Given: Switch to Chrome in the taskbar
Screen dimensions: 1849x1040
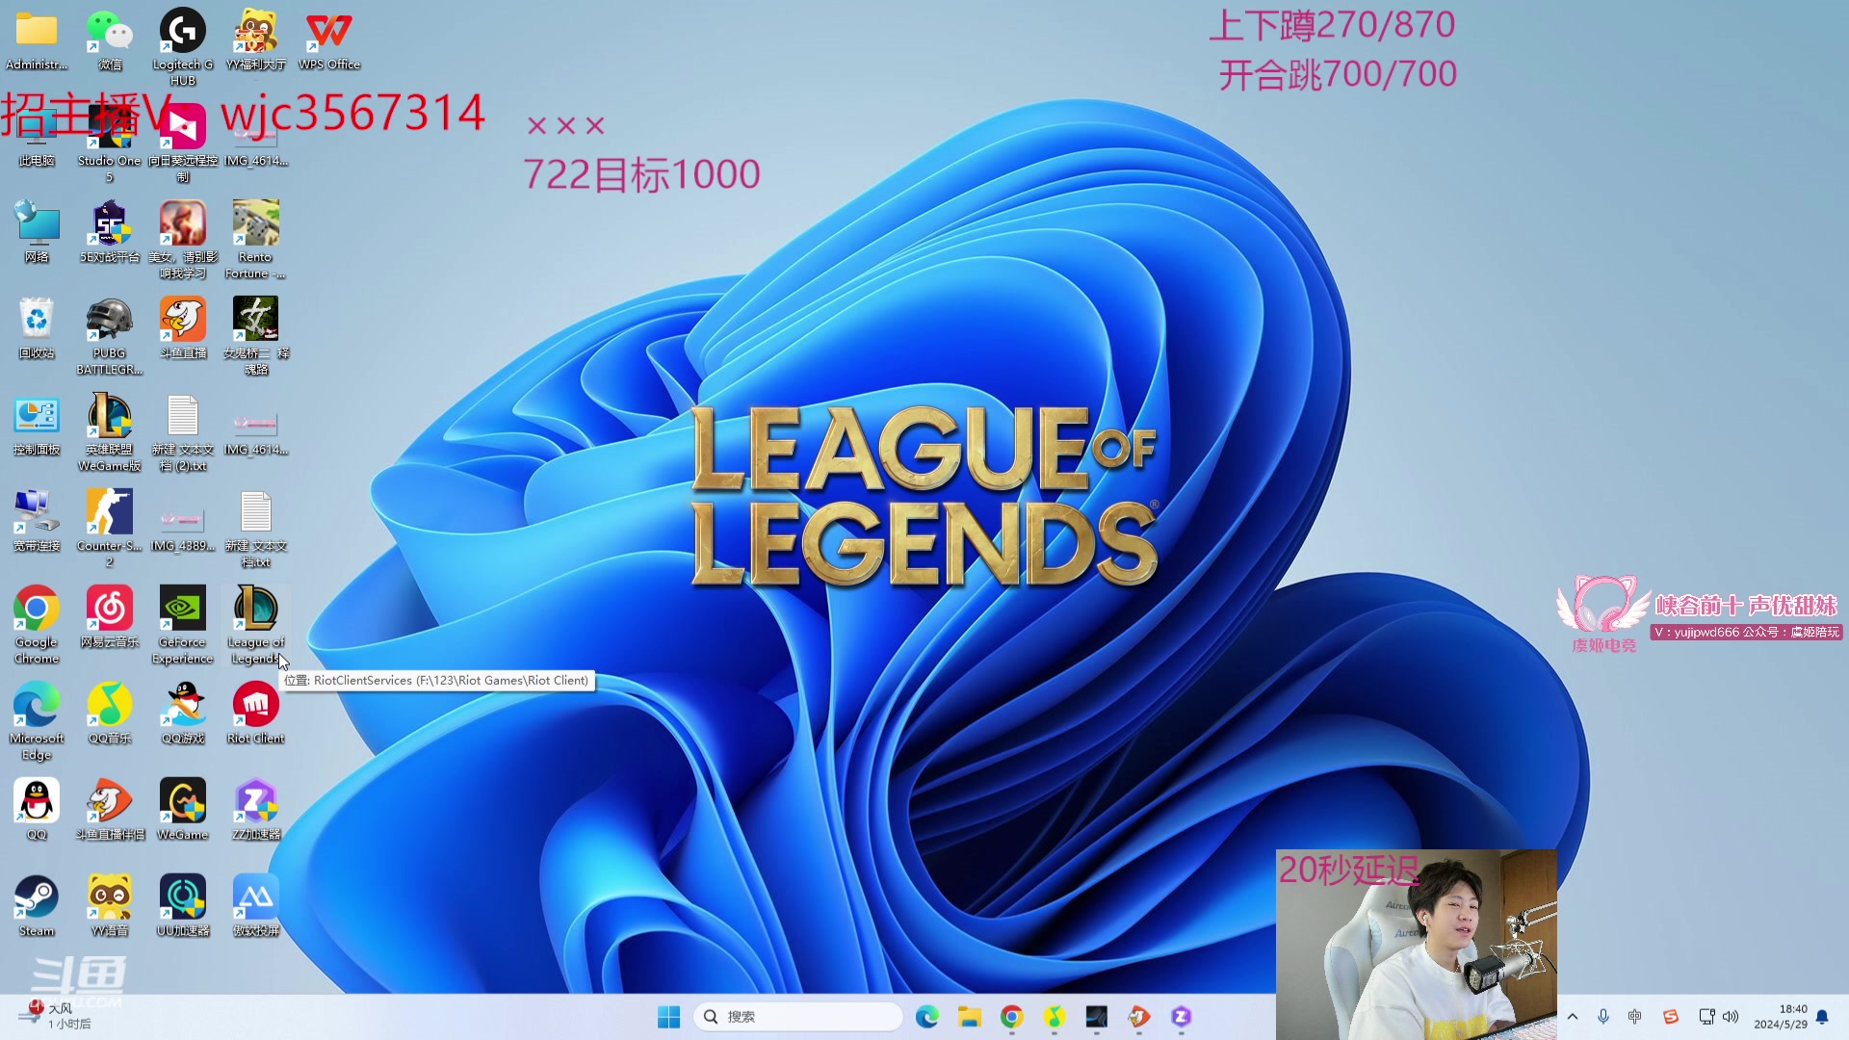Looking at the screenshot, I should click(x=1011, y=1017).
